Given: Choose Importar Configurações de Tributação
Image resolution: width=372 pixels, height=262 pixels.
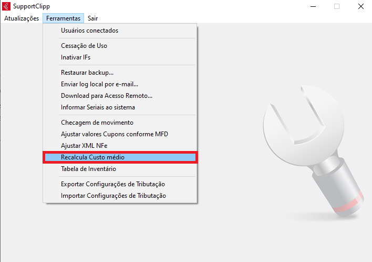Looking at the screenshot, I should [x=113, y=196].
